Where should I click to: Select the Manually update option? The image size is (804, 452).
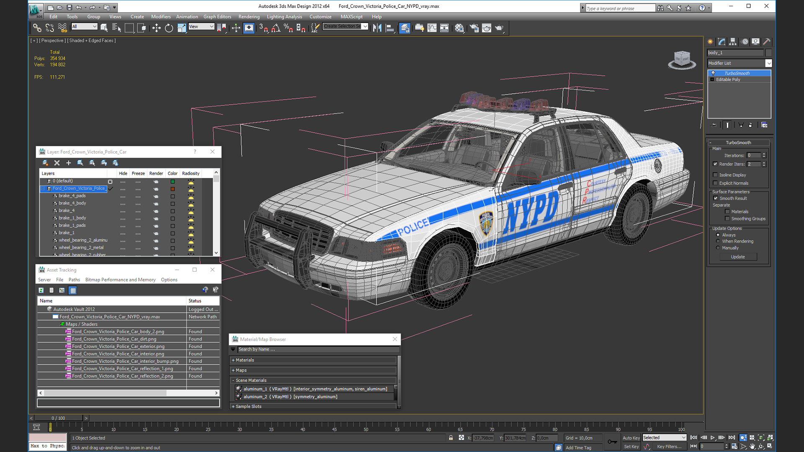718,248
